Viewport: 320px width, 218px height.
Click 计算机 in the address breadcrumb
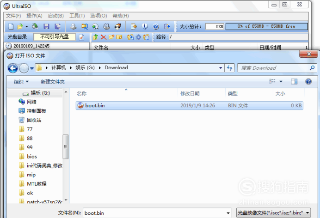tap(59, 67)
